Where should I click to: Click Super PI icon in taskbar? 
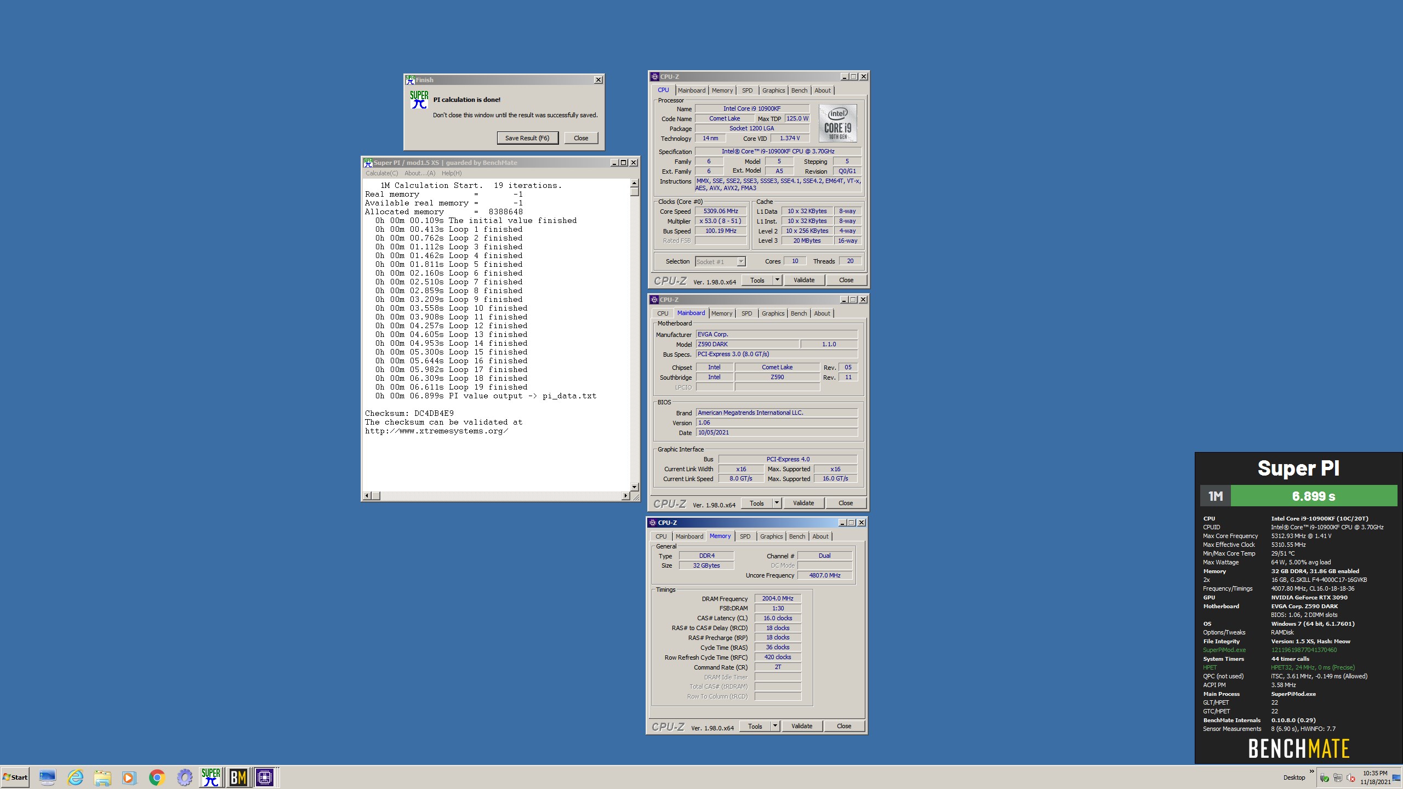210,777
